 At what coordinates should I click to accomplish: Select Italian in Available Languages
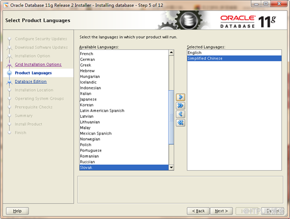[124, 94]
